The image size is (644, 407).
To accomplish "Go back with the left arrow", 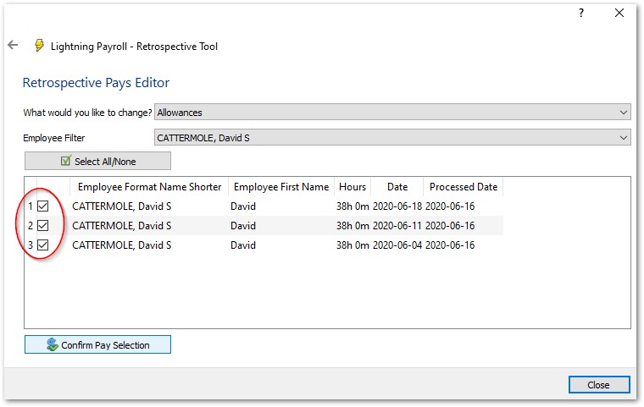I will pos(14,45).
